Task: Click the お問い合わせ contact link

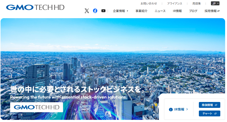Action: 149,3
